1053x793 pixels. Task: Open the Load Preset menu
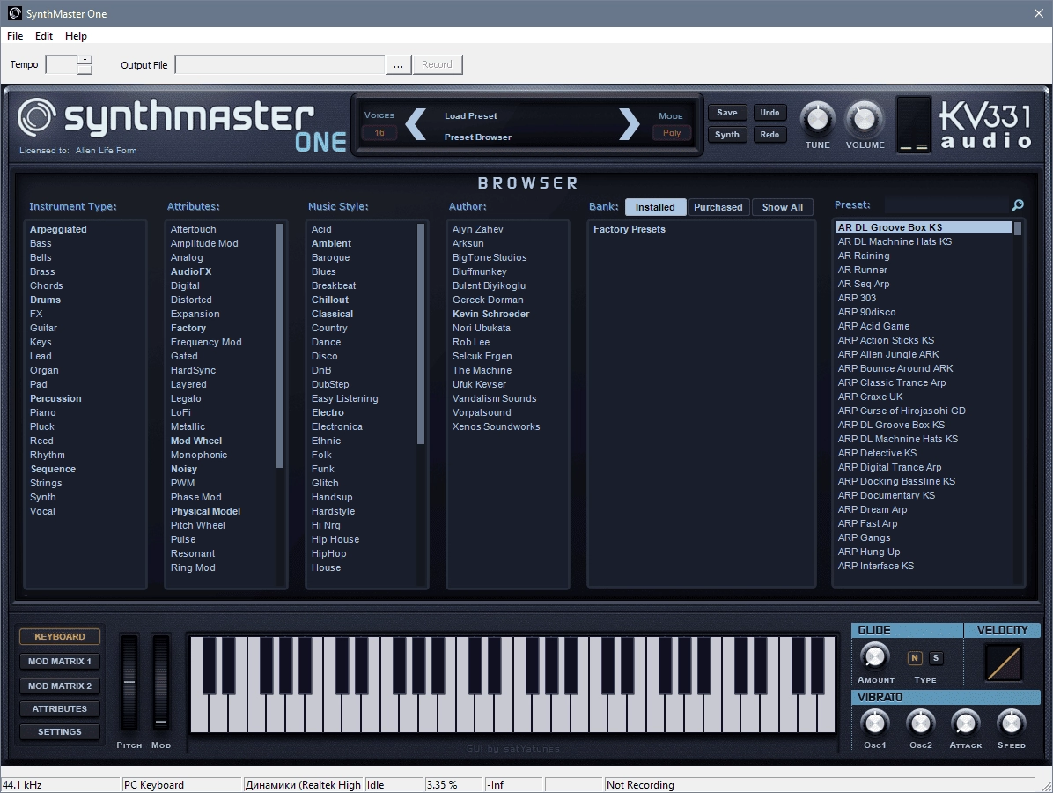coord(471,115)
